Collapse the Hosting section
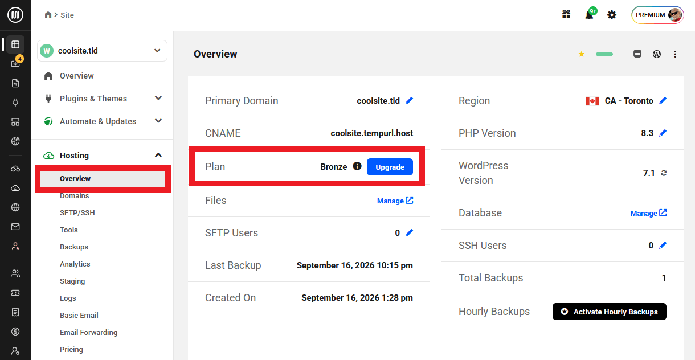Viewport: 695px width, 360px height. tap(103, 156)
